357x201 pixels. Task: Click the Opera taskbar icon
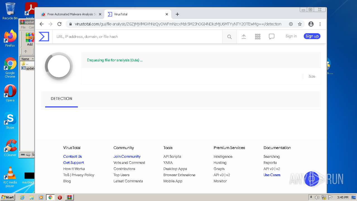[x=60, y=197]
